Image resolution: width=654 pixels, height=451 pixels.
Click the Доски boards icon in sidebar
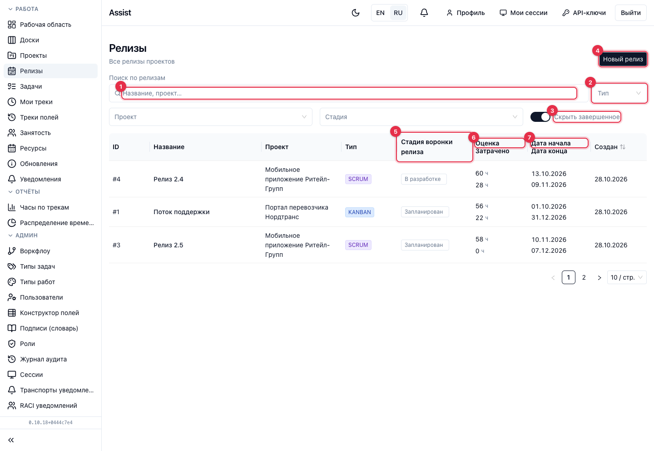[12, 40]
